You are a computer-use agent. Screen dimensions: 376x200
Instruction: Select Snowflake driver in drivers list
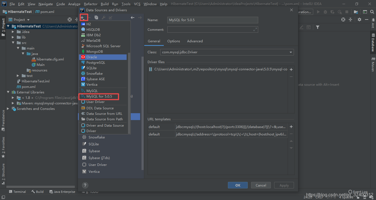[94, 137]
